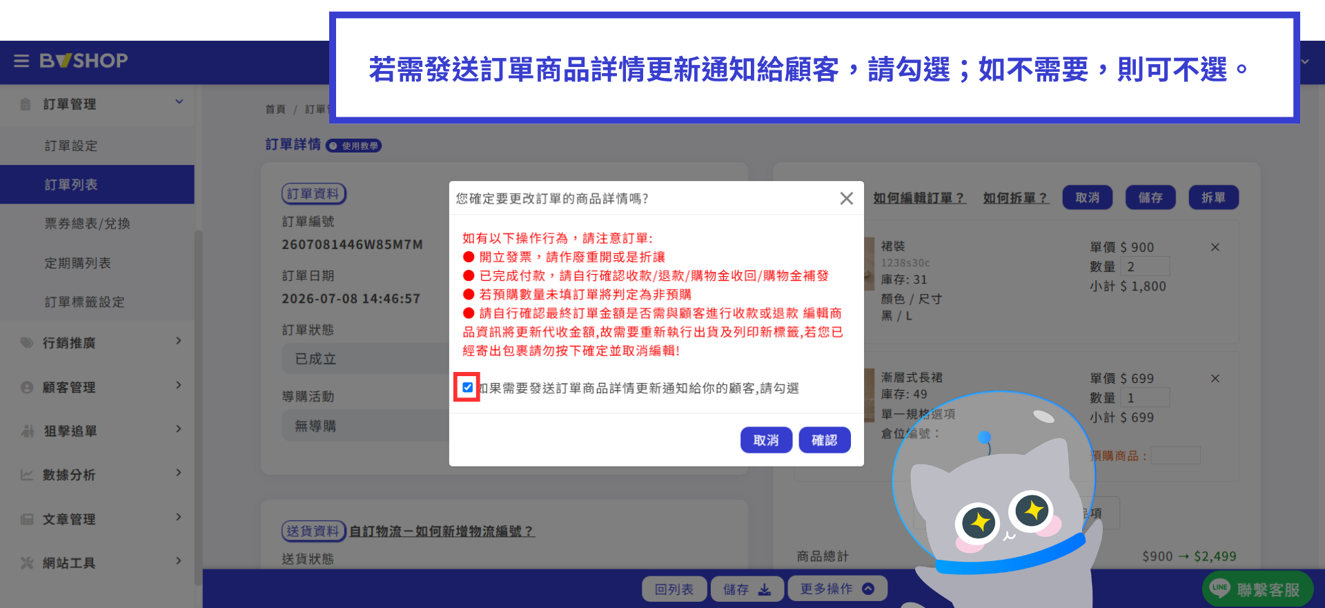Remove the 漸層式長裙 item with its X

click(1215, 378)
